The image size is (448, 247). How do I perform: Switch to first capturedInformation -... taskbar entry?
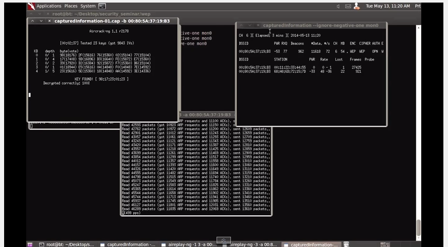click(128, 244)
